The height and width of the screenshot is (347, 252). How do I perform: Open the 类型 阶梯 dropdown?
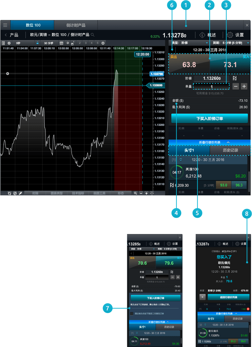190,43
